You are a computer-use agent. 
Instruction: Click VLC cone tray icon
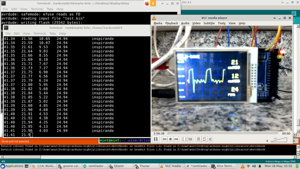242,166
